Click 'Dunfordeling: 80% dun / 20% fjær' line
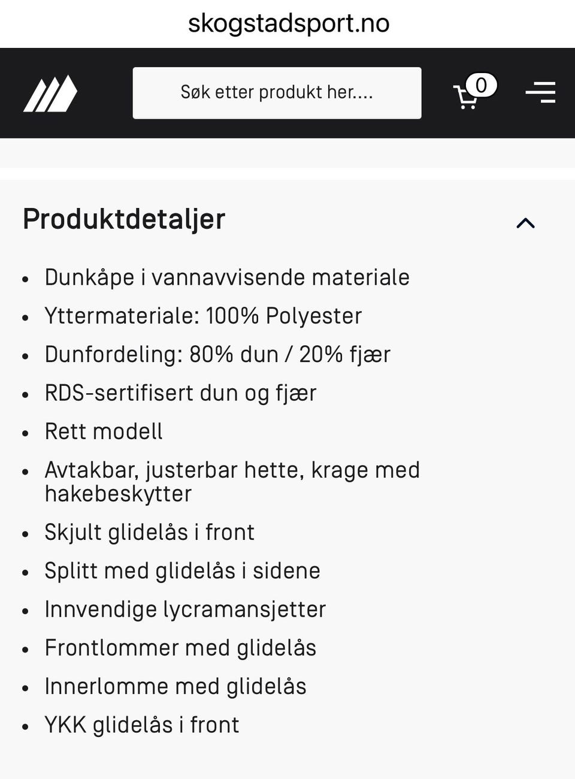This screenshot has width=575, height=779. (217, 354)
